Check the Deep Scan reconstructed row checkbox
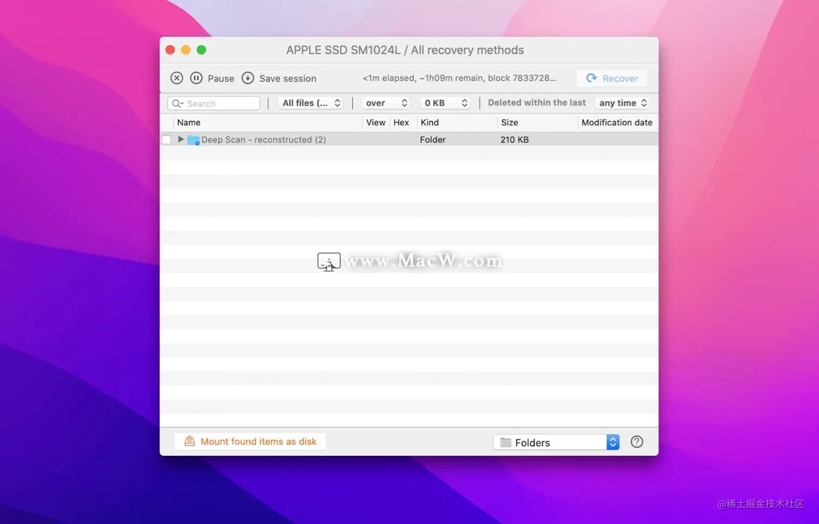819x524 pixels. (166, 140)
